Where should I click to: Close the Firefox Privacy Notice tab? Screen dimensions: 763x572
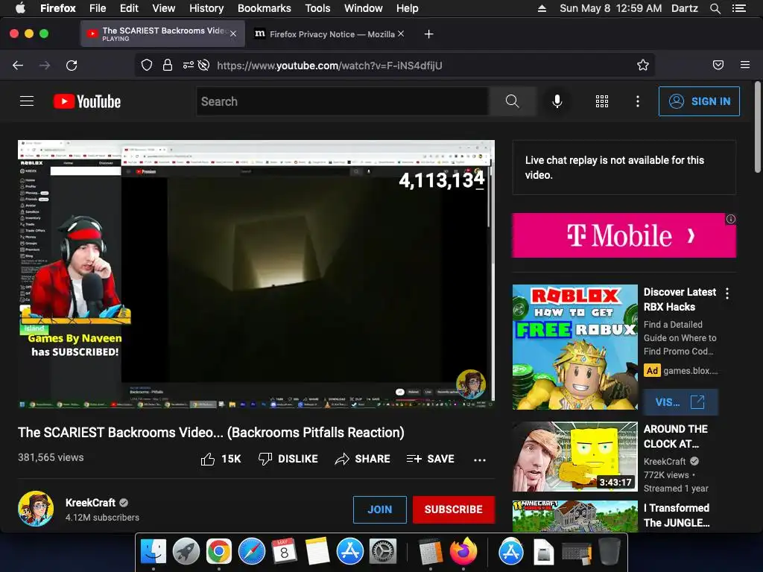[400, 34]
